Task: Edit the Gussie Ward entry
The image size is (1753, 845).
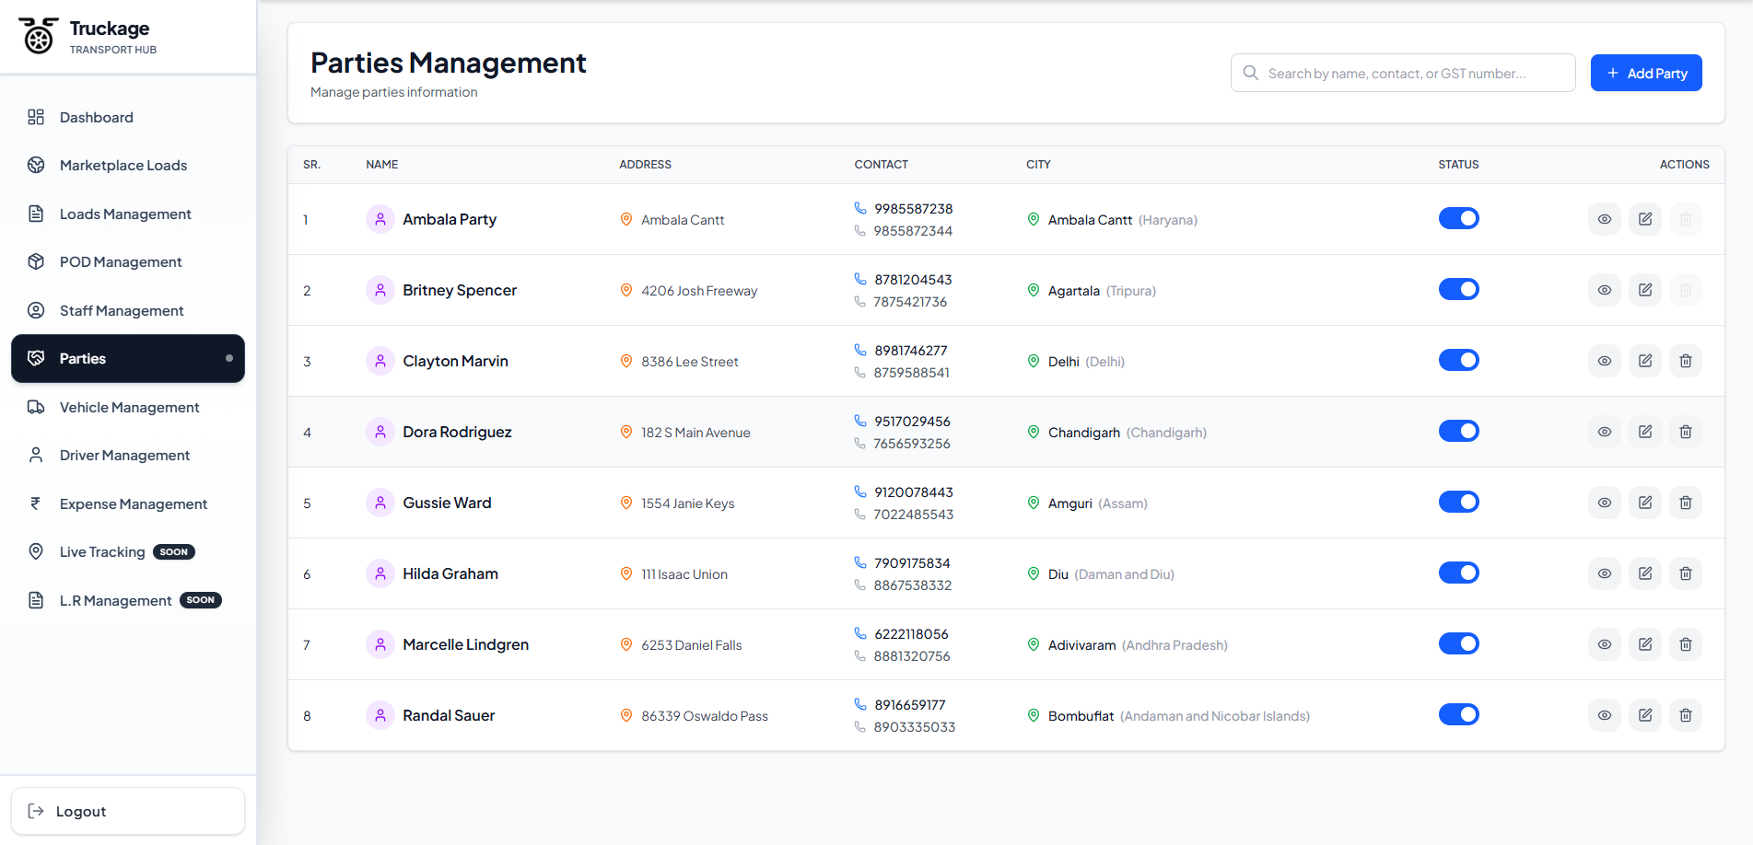Action: [x=1644, y=503]
